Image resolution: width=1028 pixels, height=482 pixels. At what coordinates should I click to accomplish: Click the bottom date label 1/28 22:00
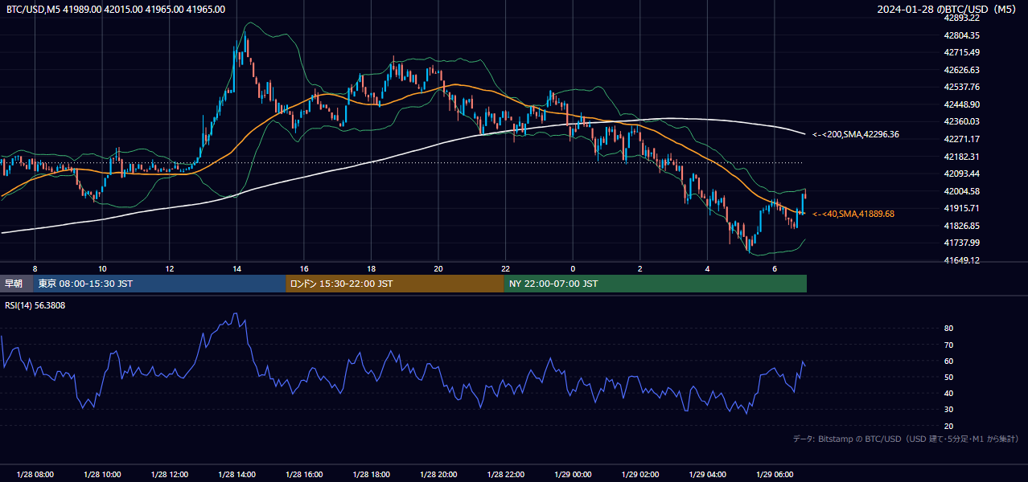506,475
